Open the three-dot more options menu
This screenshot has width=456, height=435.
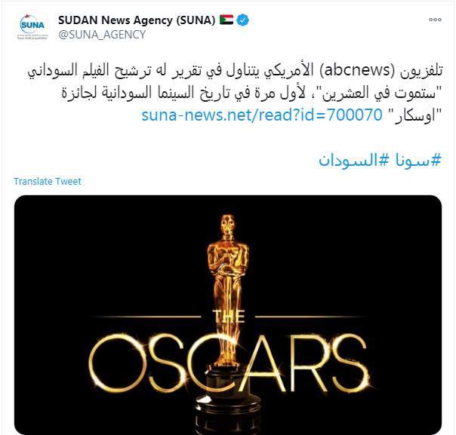pos(435,20)
